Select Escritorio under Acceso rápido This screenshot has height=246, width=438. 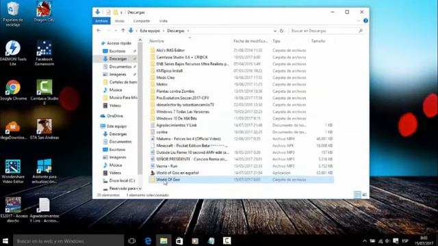[117, 51]
